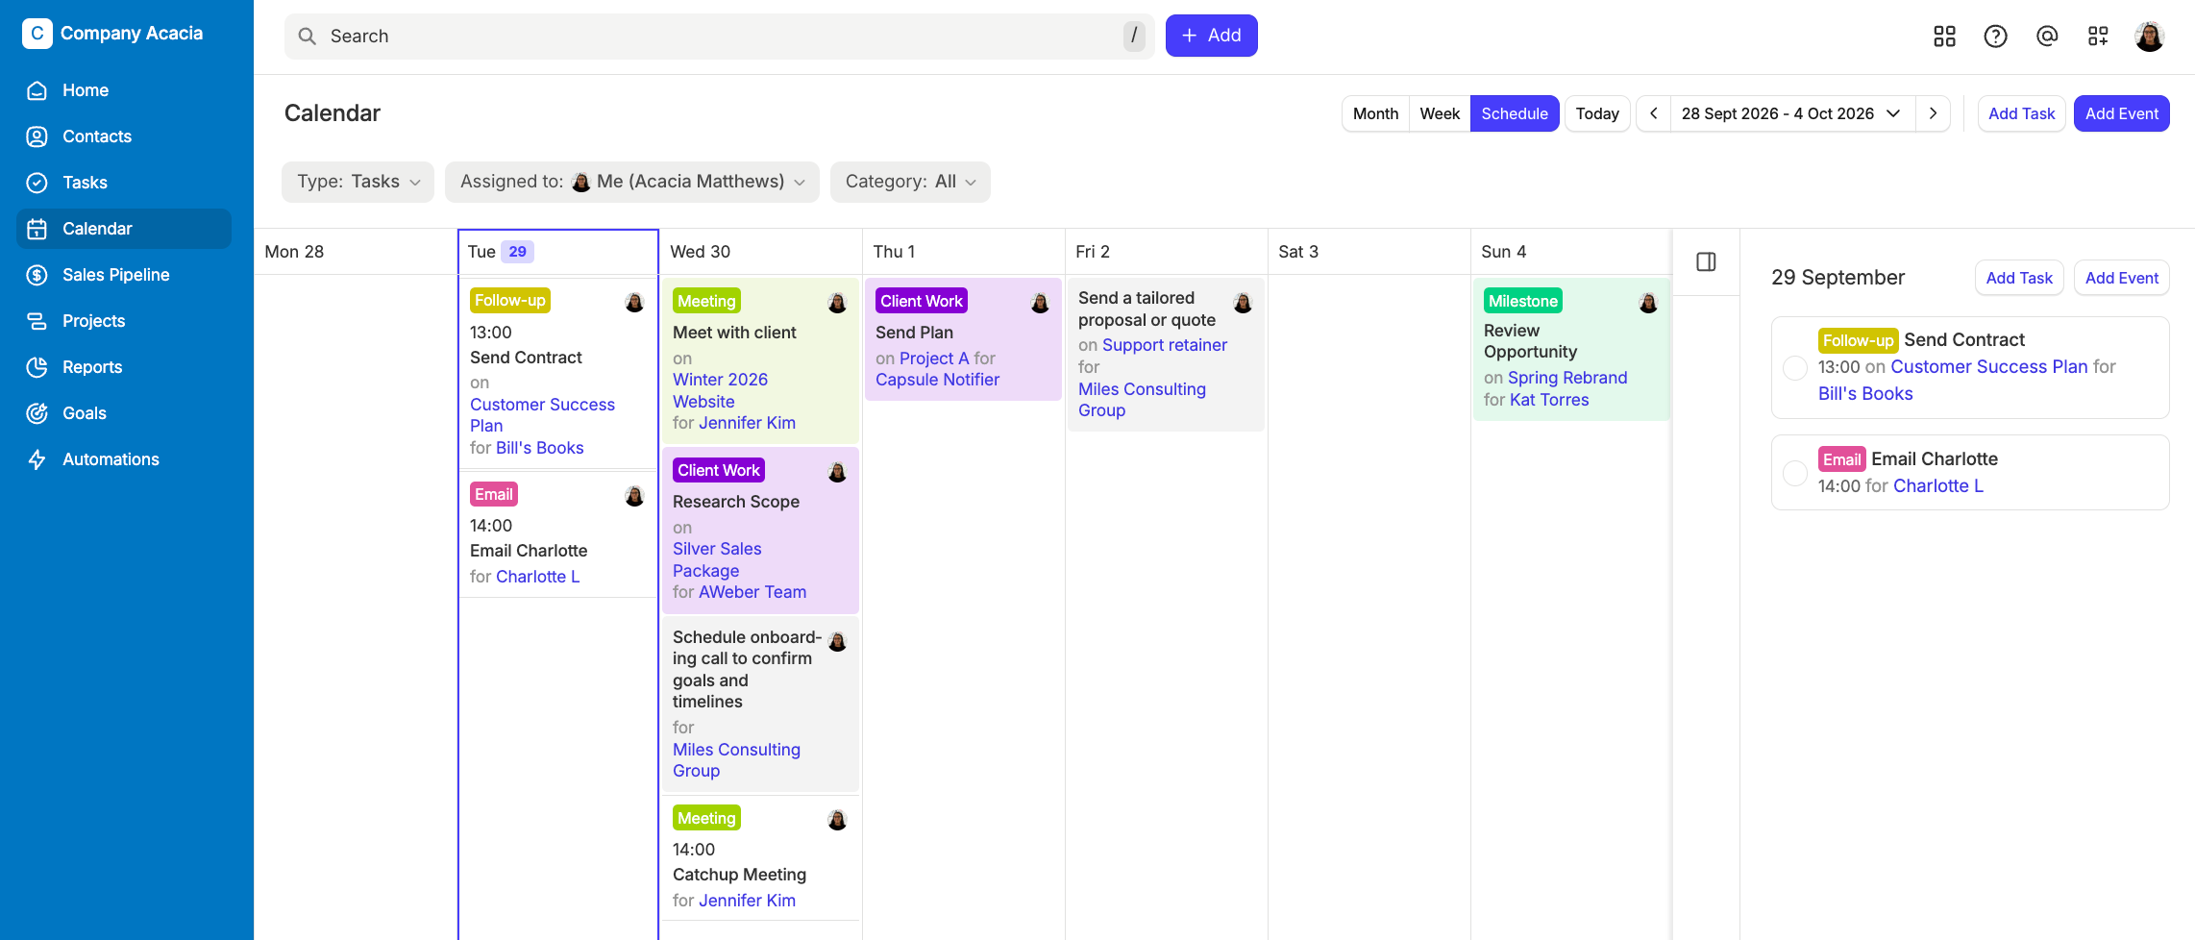2195x940 pixels.
Task: Click the Follow-up tag on Tuesday
Action: (x=509, y=301)
